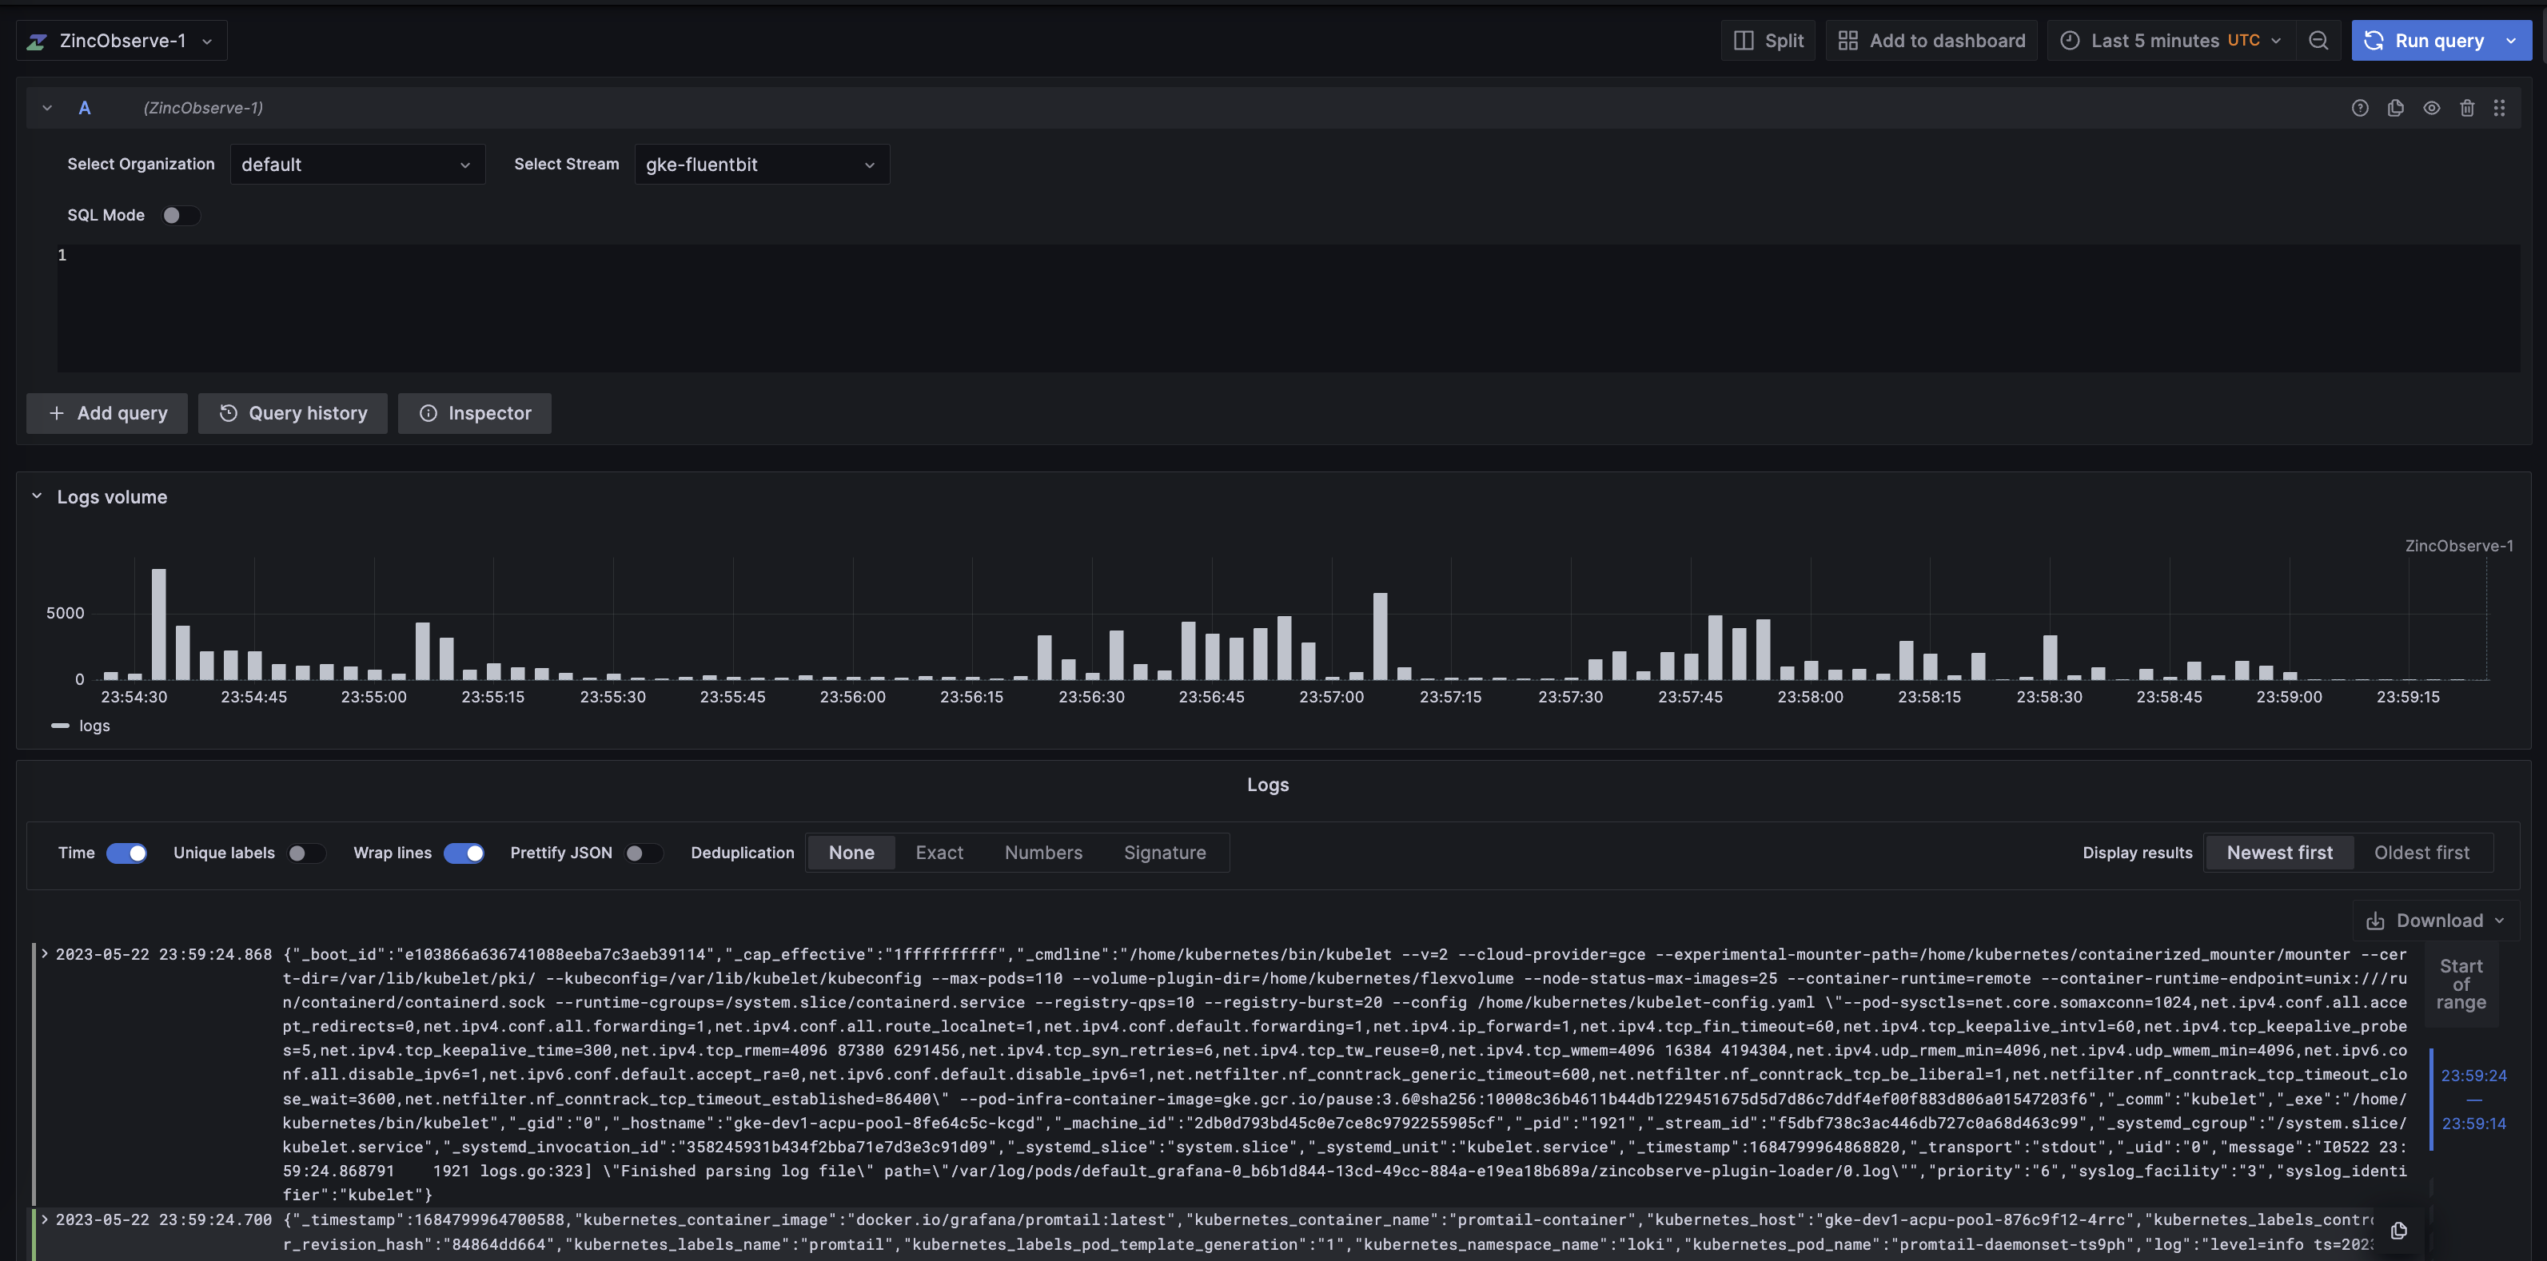Click inside the query editor text area

tap(1285, 306)
